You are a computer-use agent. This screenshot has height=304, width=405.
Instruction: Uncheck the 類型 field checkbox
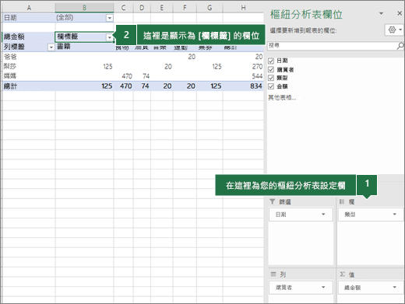271,78
